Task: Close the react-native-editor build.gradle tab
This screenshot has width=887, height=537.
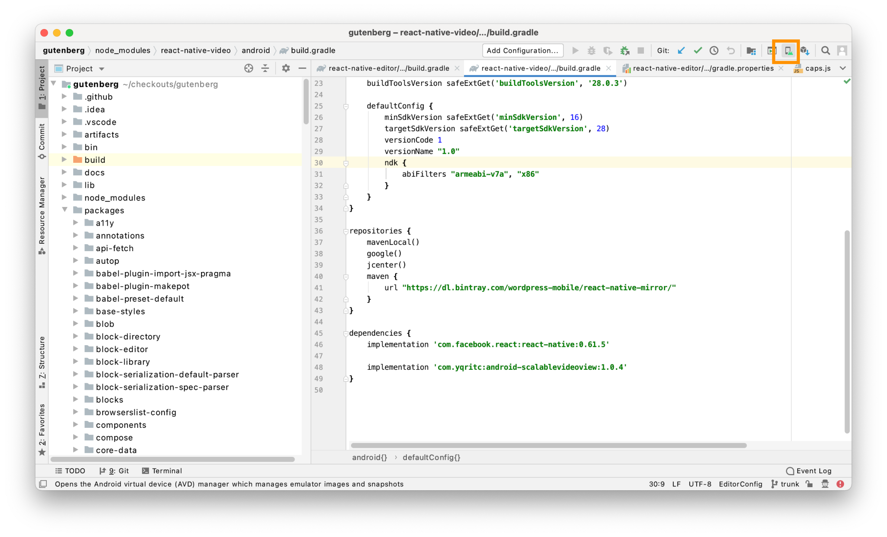Action: (x=457, y=68)
